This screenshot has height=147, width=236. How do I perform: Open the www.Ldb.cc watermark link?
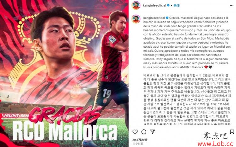pyautogui.click(x=215, y=144)
